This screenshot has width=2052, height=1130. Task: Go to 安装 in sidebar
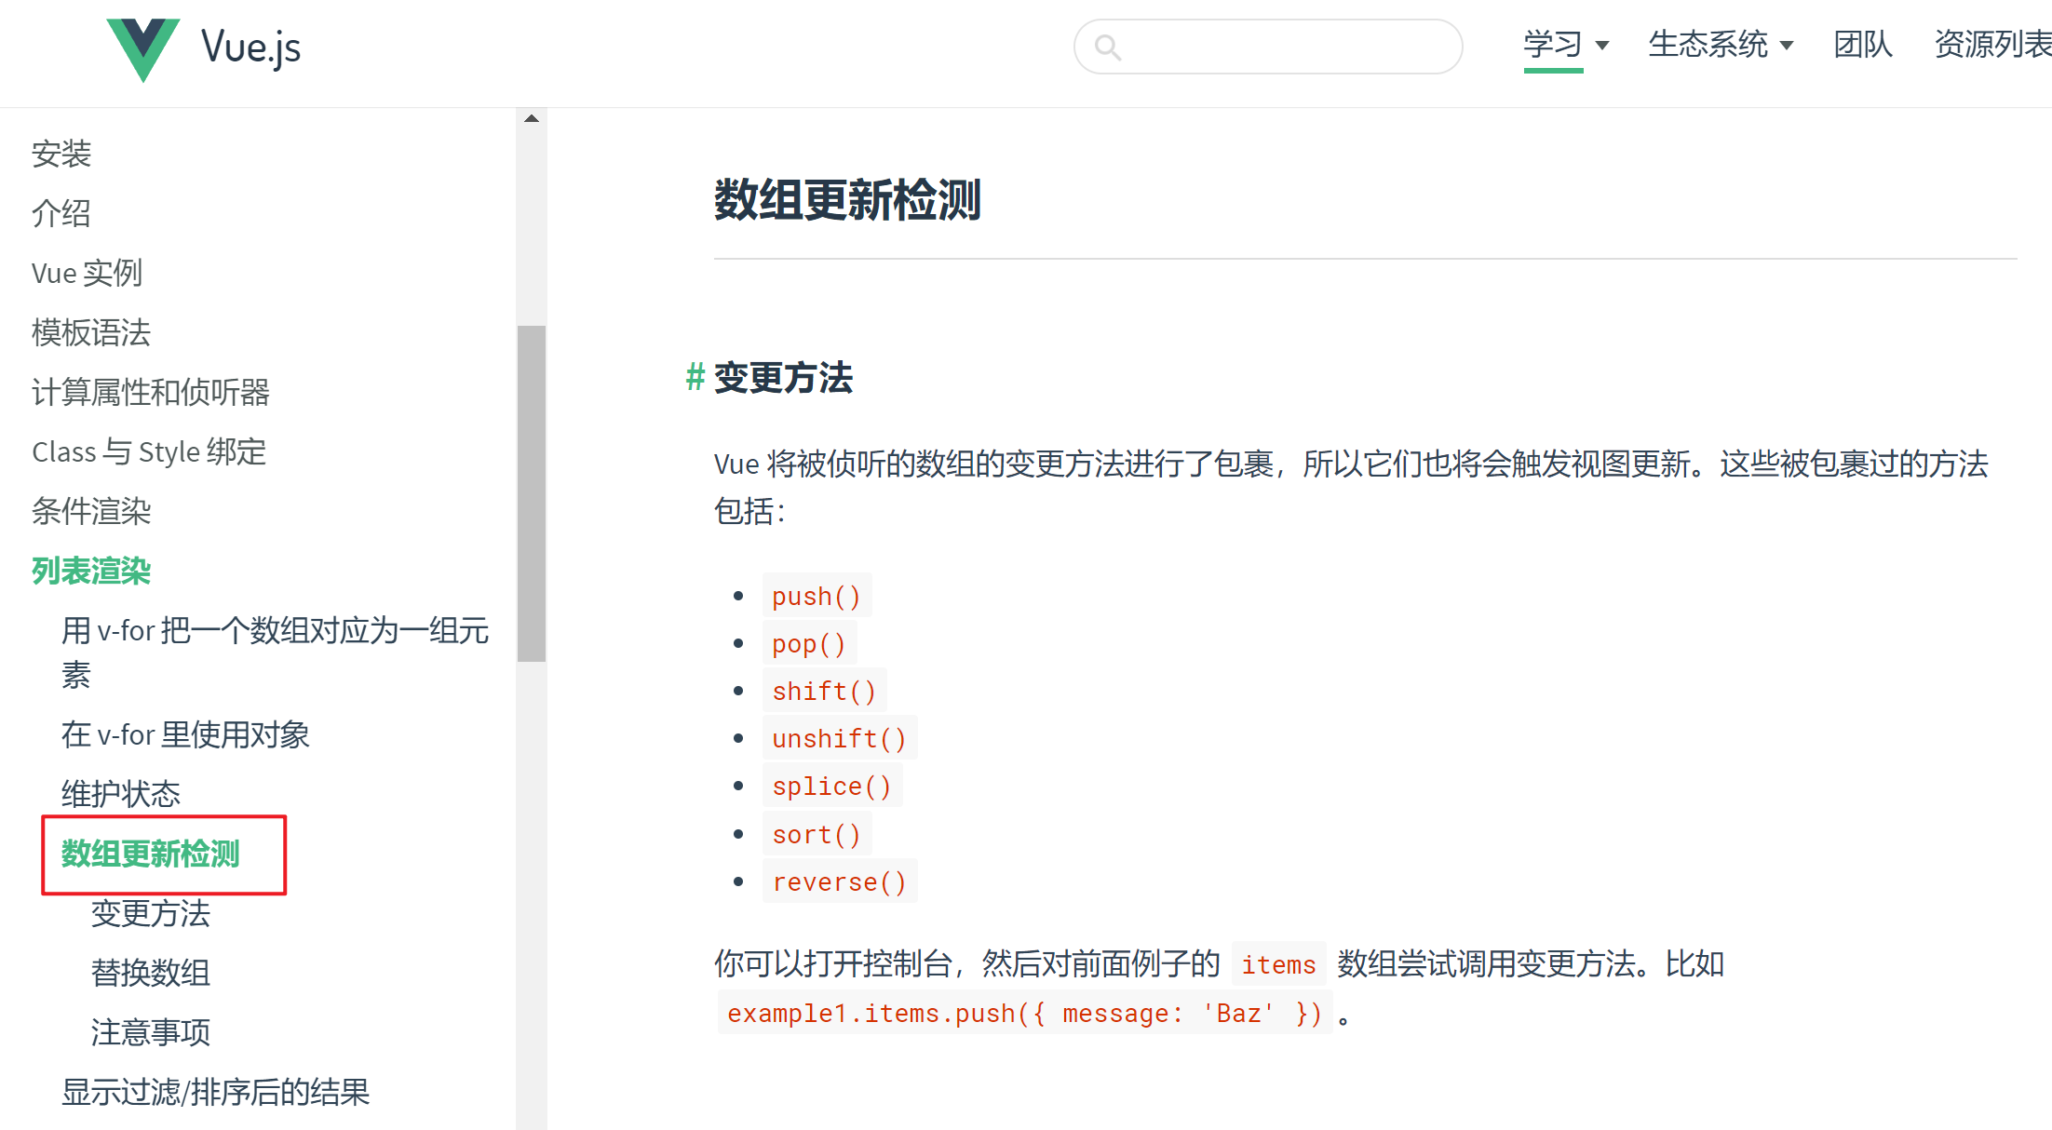tap(61, 154)
